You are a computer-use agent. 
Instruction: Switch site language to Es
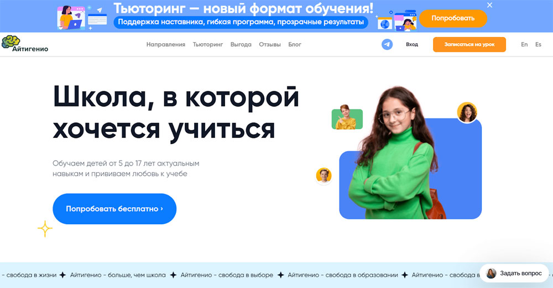pos(538,44)
